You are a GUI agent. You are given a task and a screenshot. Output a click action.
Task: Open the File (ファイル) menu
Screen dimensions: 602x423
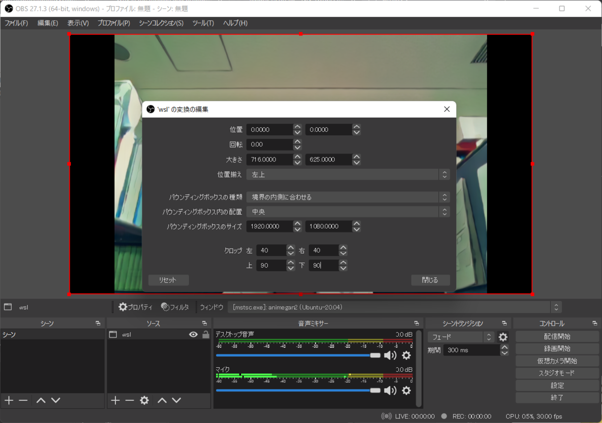point(16,23)
